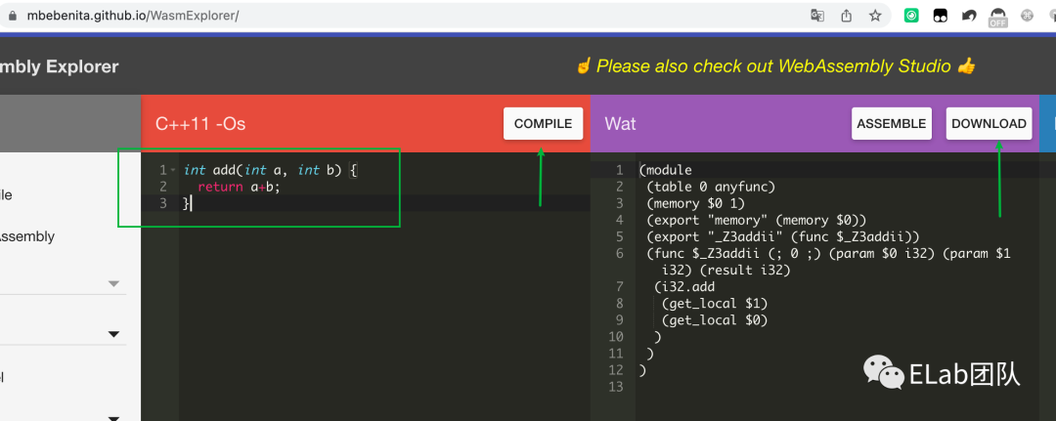The image size is (1056, 421).
Task: Click the '(memory $0 1)' line
Action: 696,203
